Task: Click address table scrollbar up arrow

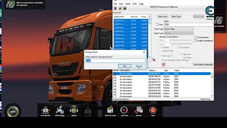Action: pos(212,74)
